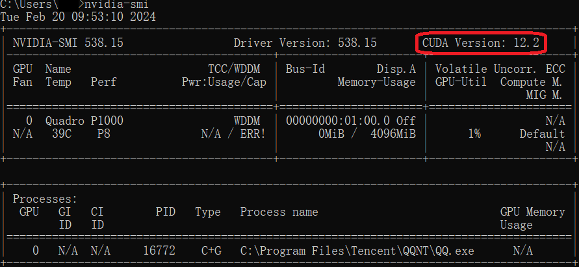Click the GPU-Util column header
The width and height of the screenshot is (579, 267).
pyautogui.click(x=458, y=82)
